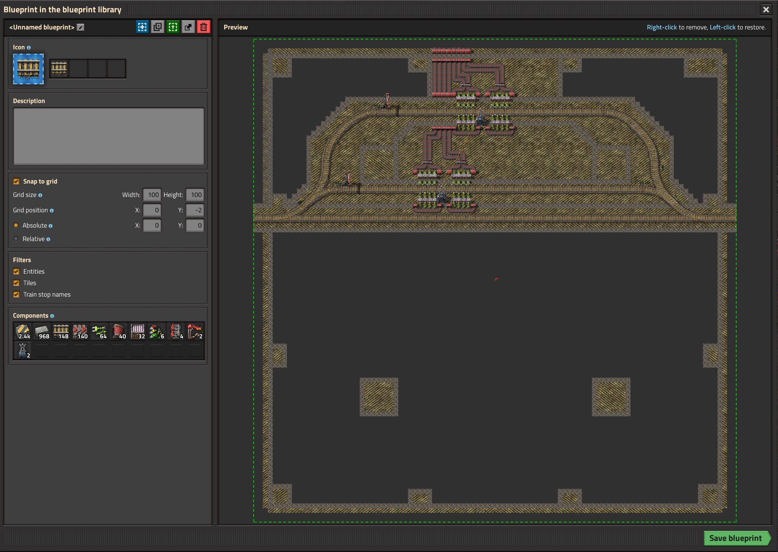Click express splitter component showing 4

(176, 332)
